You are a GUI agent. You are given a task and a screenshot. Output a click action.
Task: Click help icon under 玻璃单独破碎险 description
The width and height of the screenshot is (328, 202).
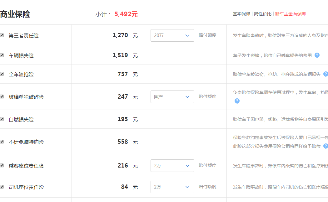[237, 101]
